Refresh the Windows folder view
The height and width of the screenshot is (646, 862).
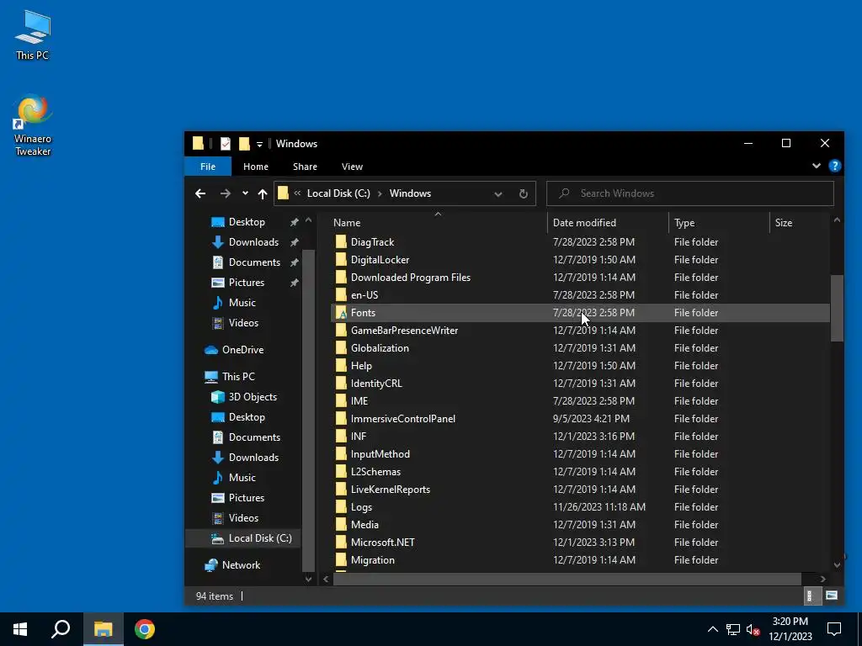(524, 194)
